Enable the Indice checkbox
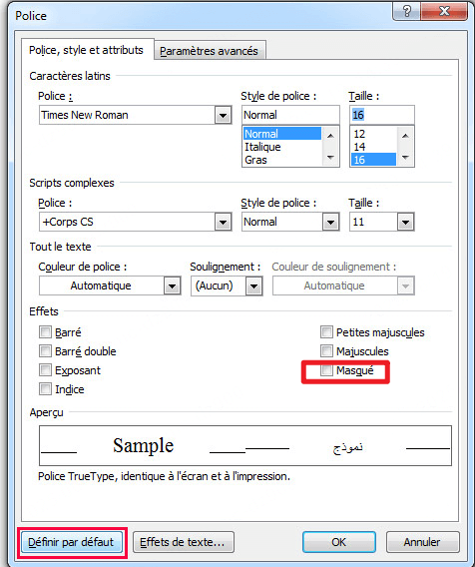475x567 pixels. tap(45, 389)
